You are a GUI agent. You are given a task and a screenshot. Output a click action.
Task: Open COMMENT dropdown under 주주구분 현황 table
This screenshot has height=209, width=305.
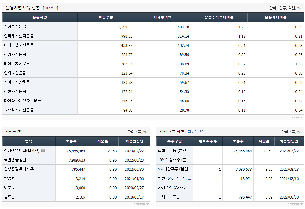tap(295, 204)
